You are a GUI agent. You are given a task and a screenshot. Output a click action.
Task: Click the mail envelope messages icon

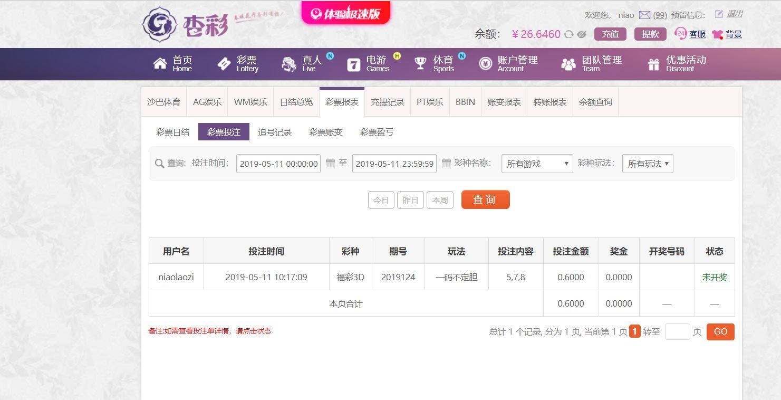point(644,15)
